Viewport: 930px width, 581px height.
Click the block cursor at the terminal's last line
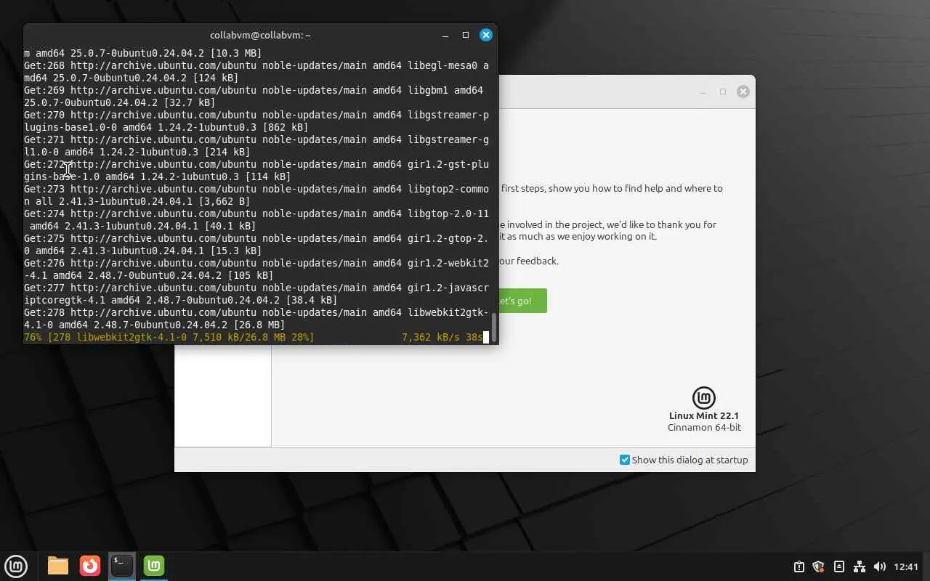pyautogui.click(x=486, y=337)
